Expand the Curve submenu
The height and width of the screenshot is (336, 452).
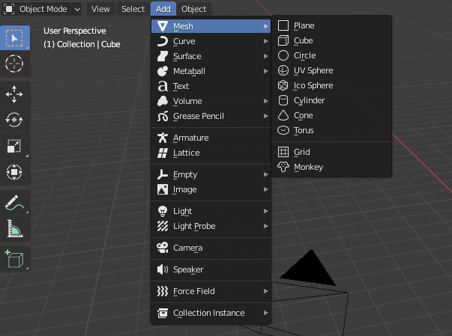[x=211, y=41]
